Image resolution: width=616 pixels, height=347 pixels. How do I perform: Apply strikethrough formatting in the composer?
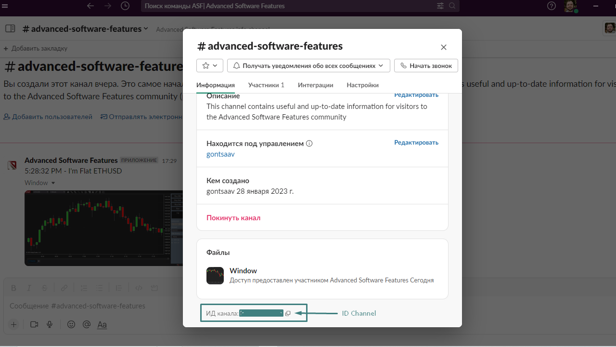(x=44, y=288)
